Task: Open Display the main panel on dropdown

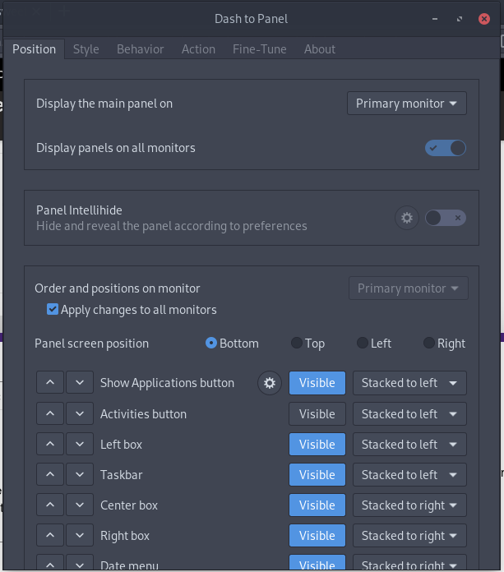Action: click(406, 104)
